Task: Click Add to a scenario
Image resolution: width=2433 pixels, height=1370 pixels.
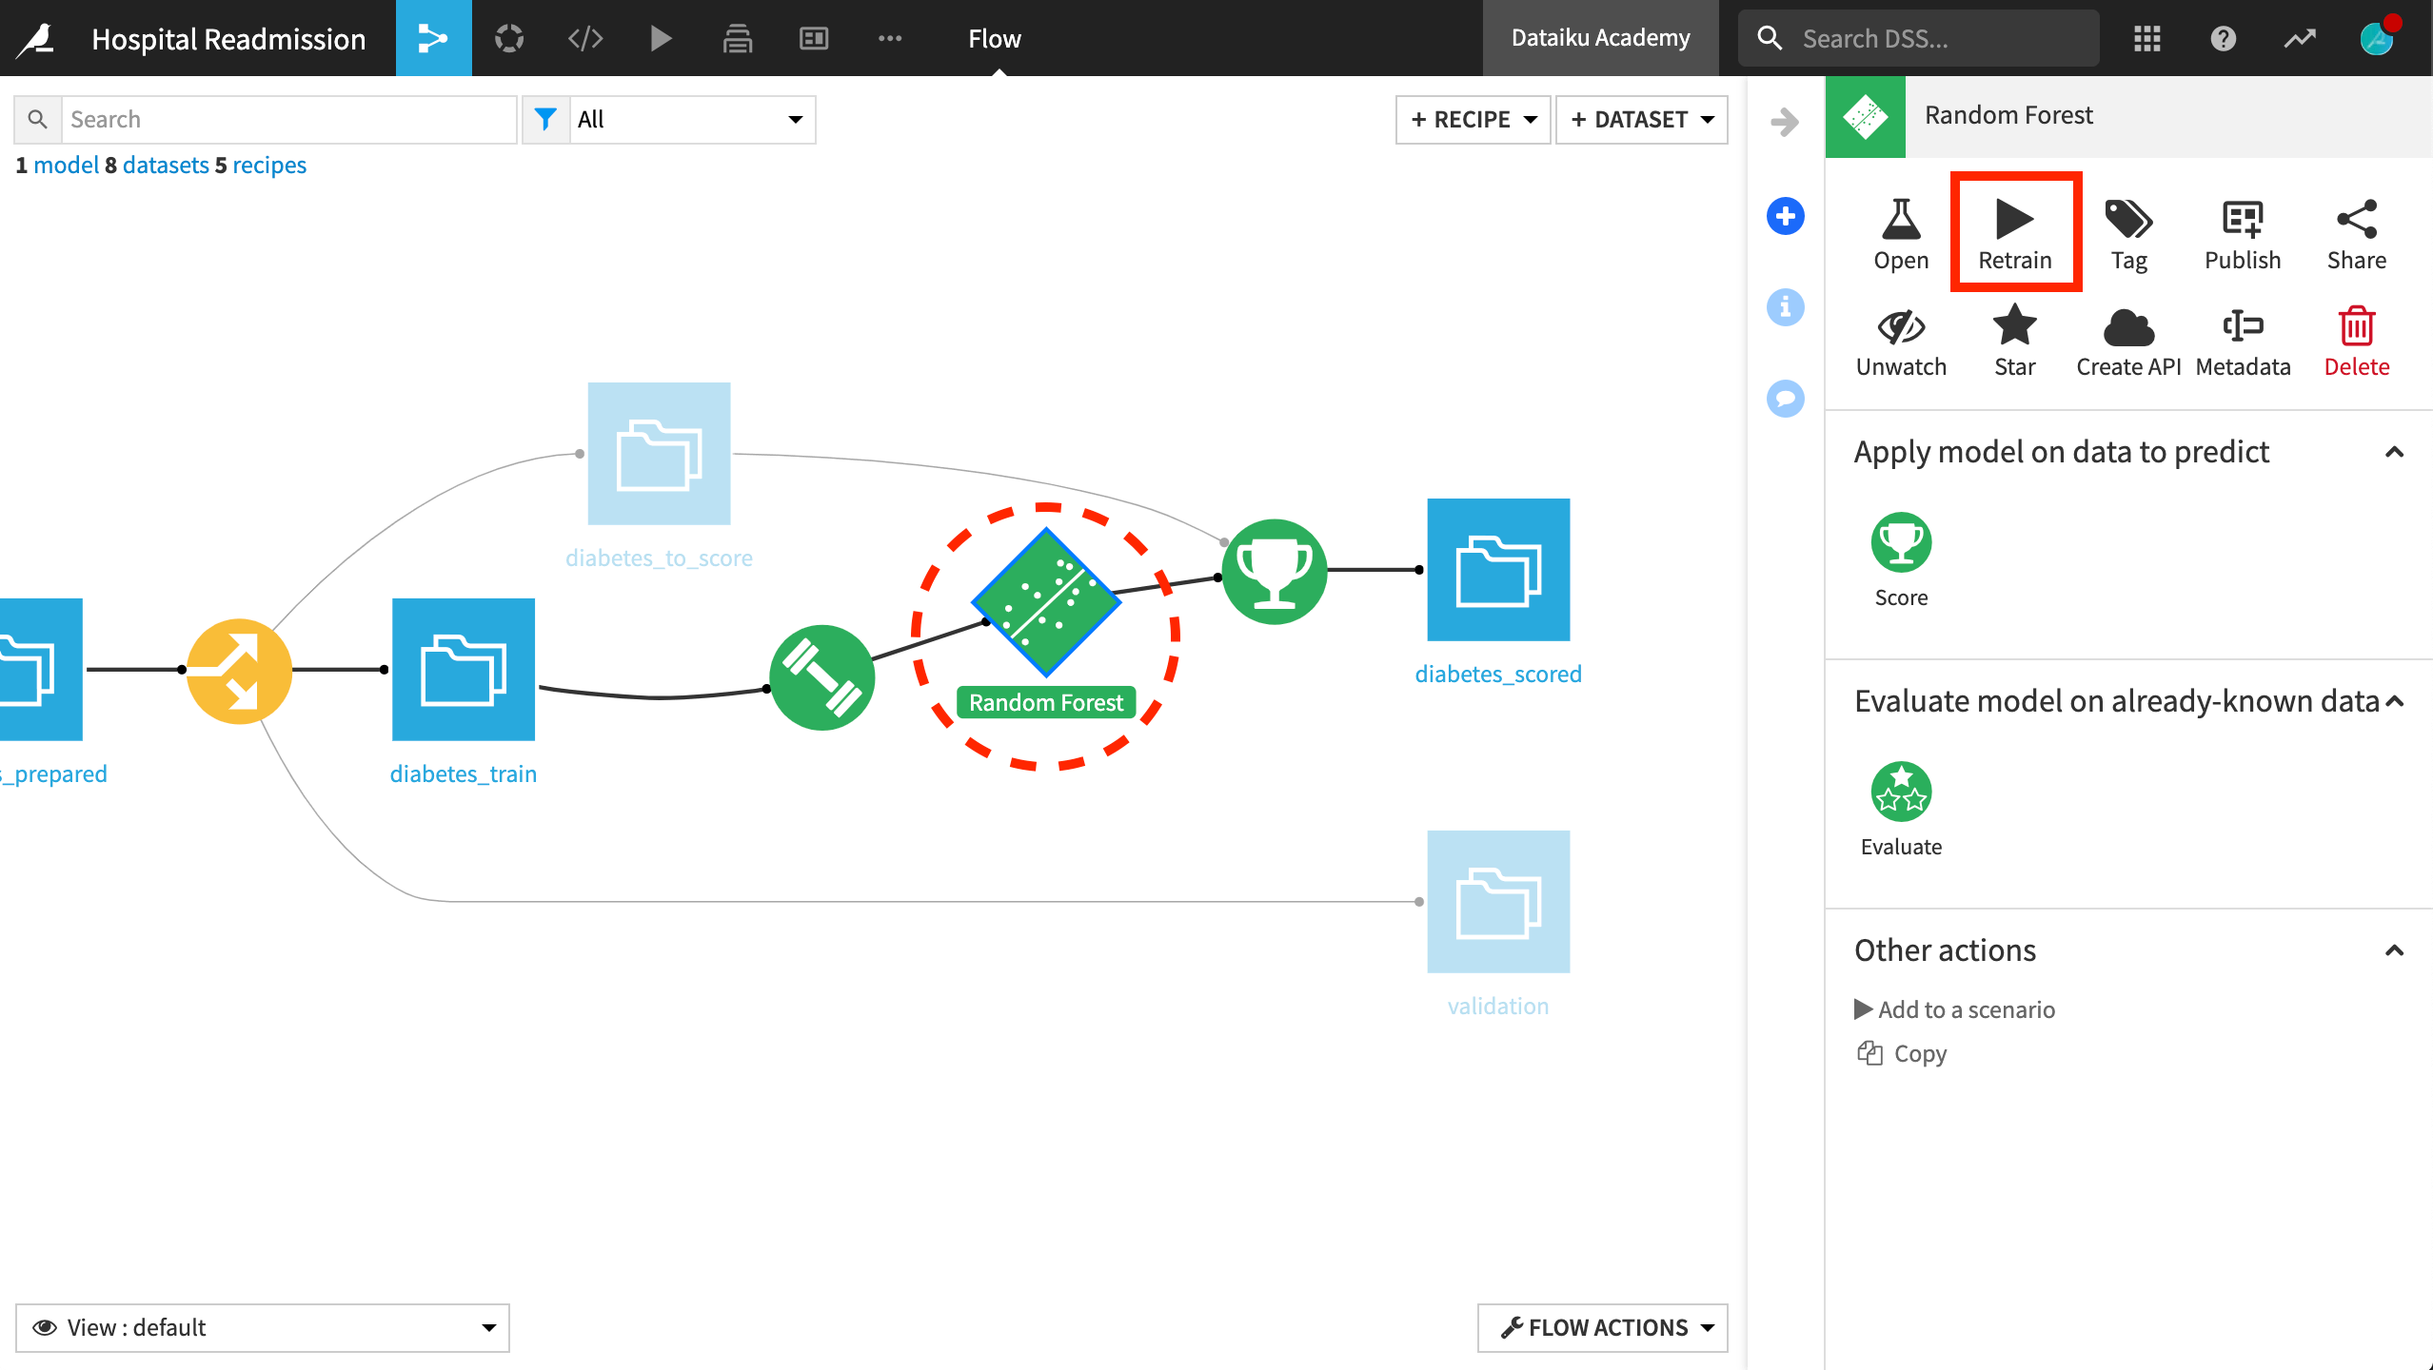Action: click(1955, 1009)
